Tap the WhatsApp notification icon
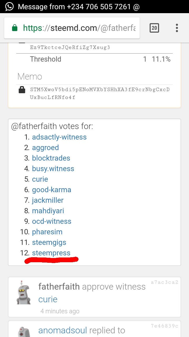 point(9,7)
